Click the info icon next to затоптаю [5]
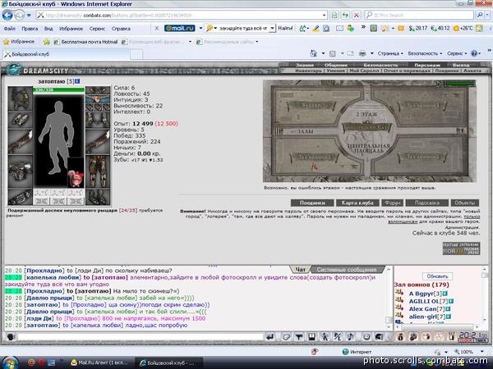This screenshot has height=369, width=493. point(77,81)
